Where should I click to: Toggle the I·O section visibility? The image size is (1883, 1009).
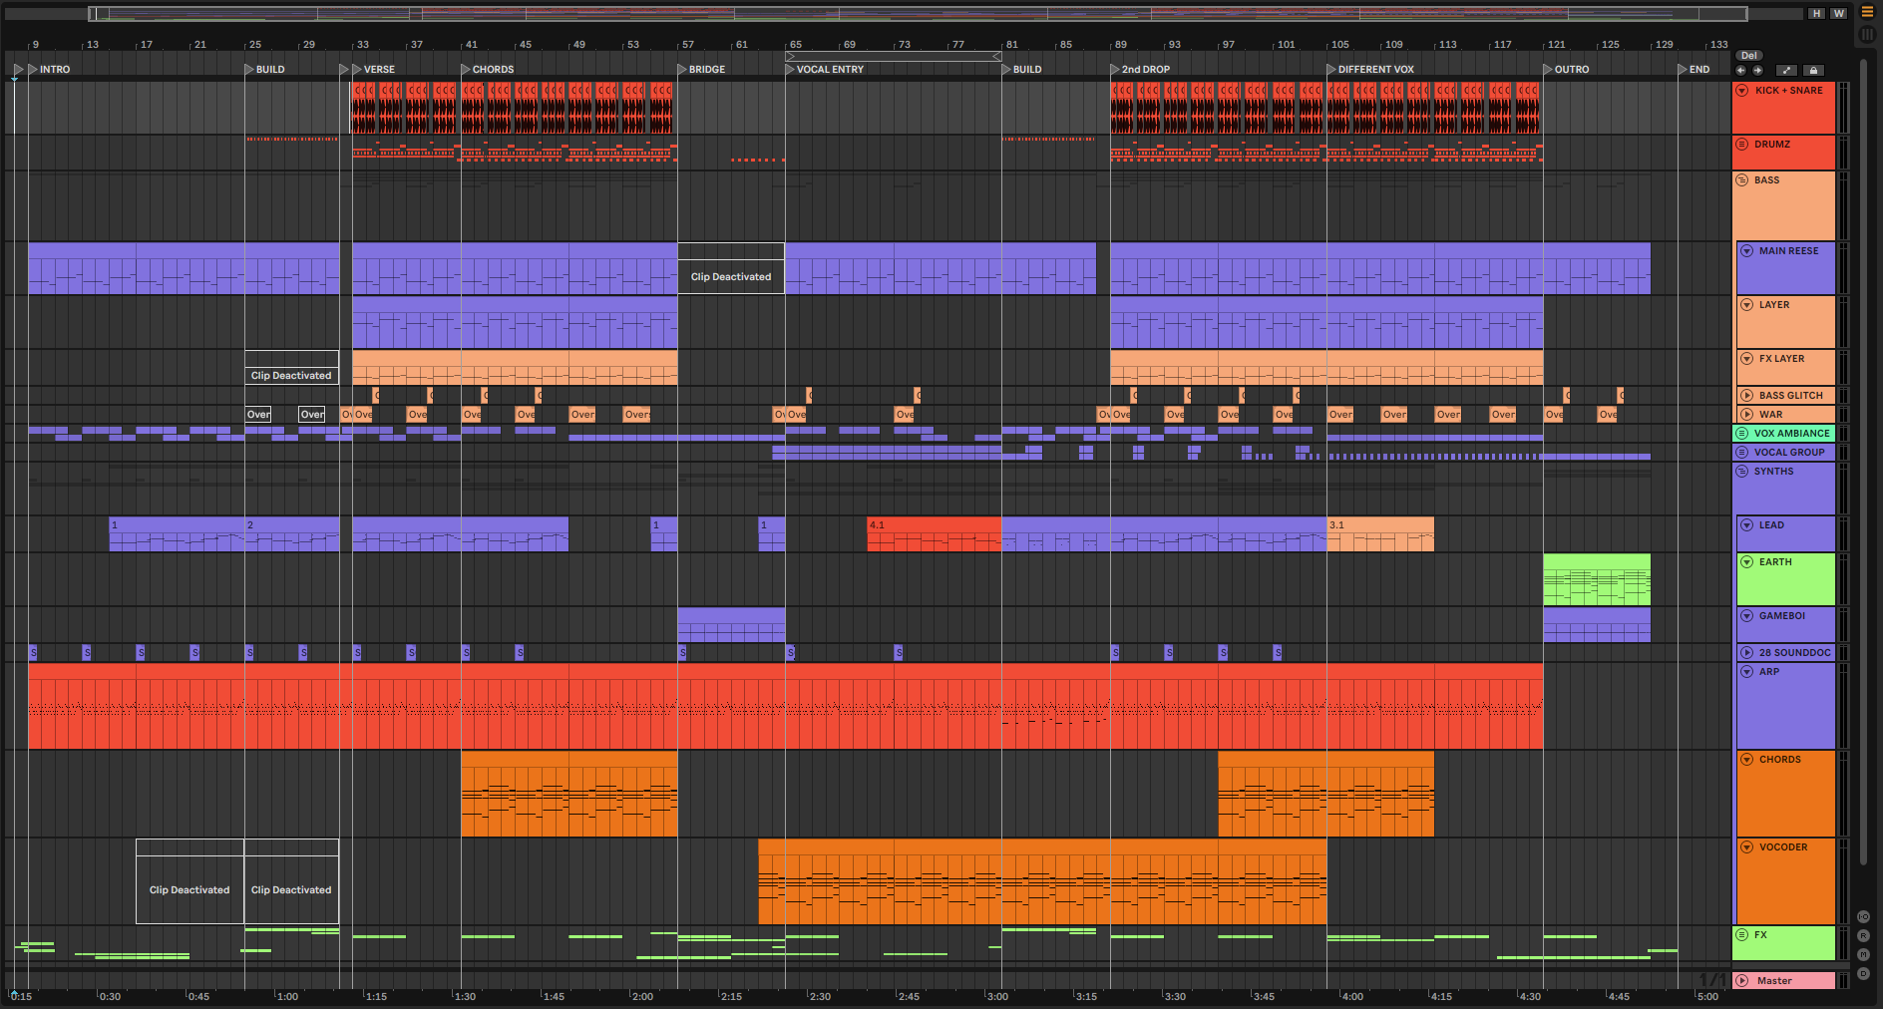pyautogui.click(x=1863, y=917)
